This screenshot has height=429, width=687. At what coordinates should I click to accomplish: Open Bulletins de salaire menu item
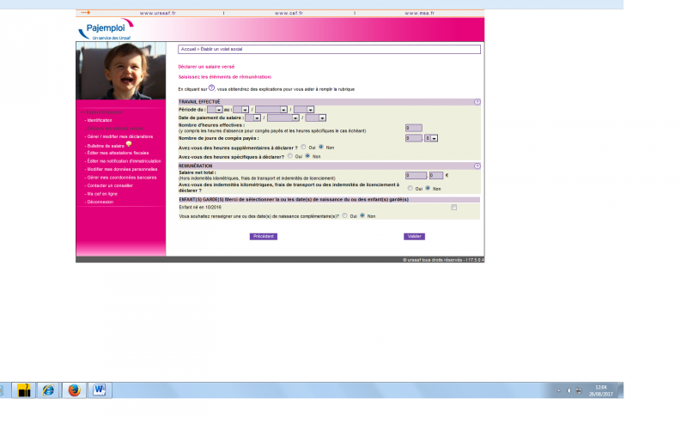coord(106,146)
